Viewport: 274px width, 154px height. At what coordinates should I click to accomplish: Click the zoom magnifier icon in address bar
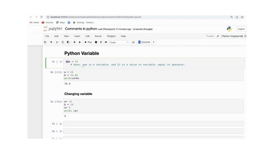click(232, 17)
